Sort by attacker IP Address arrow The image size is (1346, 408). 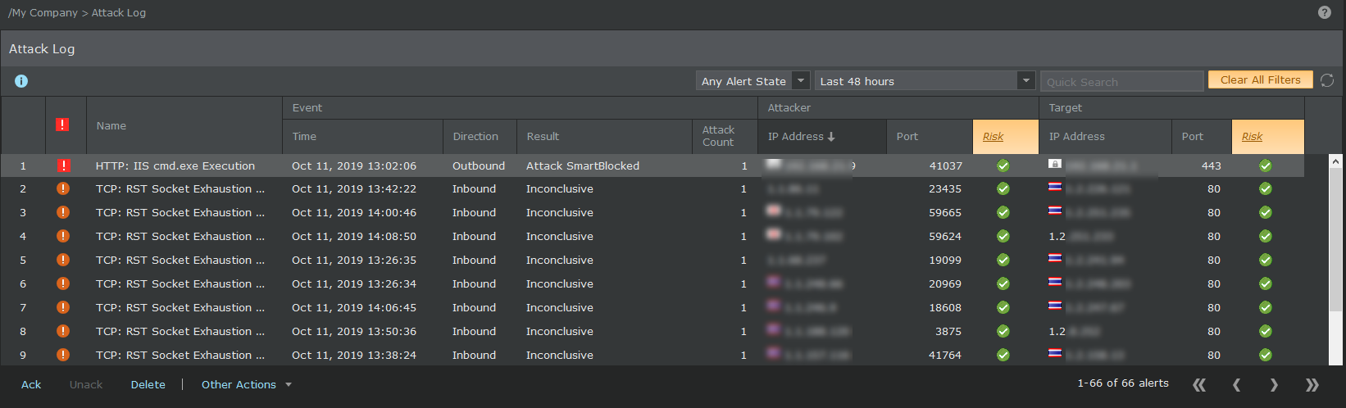coord(831,137)
